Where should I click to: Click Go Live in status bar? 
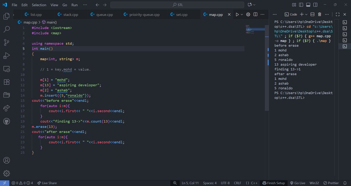297,183
